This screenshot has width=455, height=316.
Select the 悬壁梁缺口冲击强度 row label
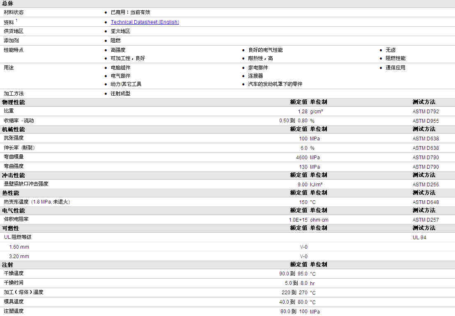(26, 184)
